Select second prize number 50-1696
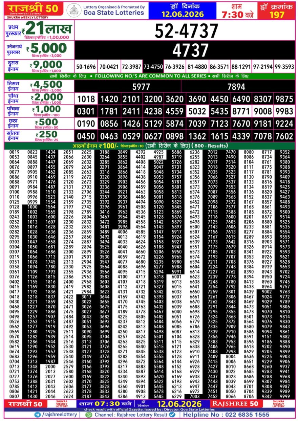 (86, 67)
